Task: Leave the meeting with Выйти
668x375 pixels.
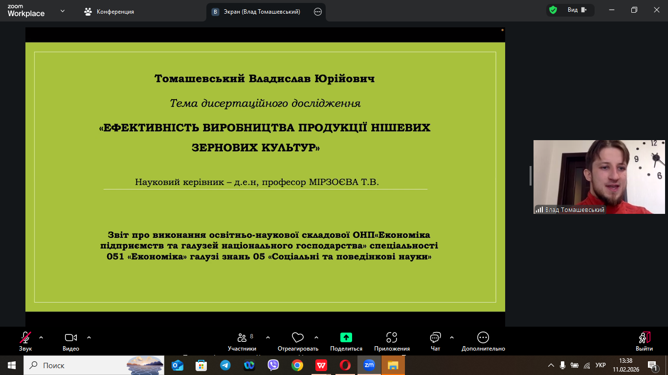Action: coord(644,341)
